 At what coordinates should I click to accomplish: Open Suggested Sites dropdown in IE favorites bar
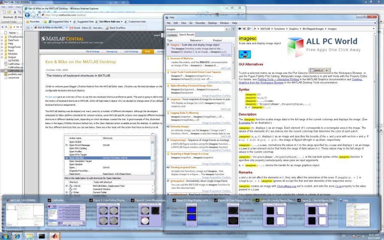[70, 21]
